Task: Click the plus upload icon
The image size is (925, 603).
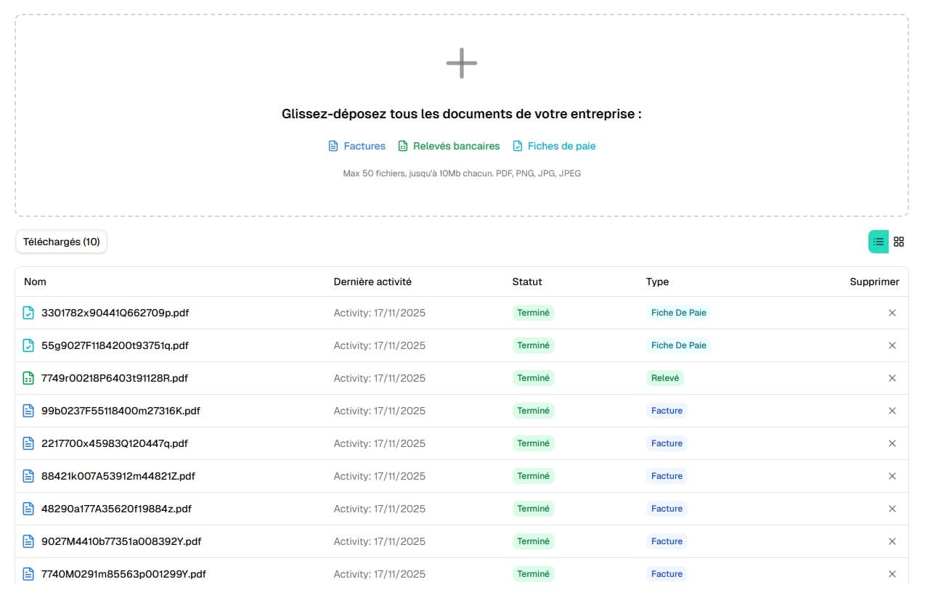Action: (460, 63)
